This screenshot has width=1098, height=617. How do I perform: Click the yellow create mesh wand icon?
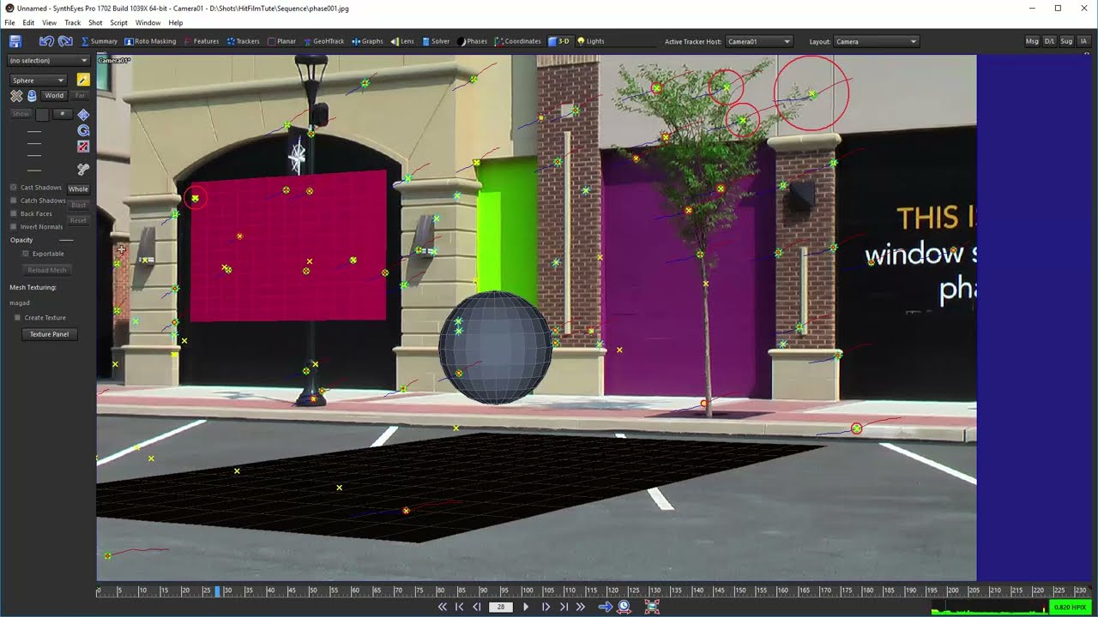(83, 80)
